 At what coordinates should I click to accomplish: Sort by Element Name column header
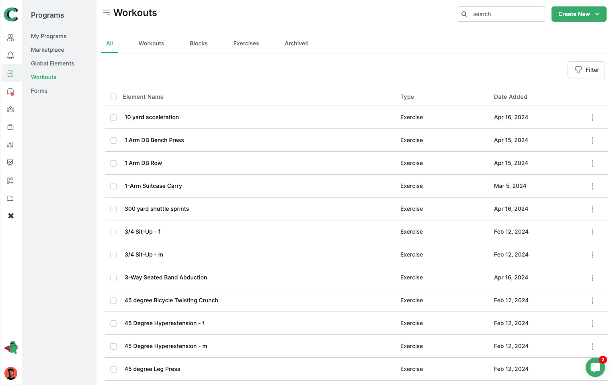point(143,97)
